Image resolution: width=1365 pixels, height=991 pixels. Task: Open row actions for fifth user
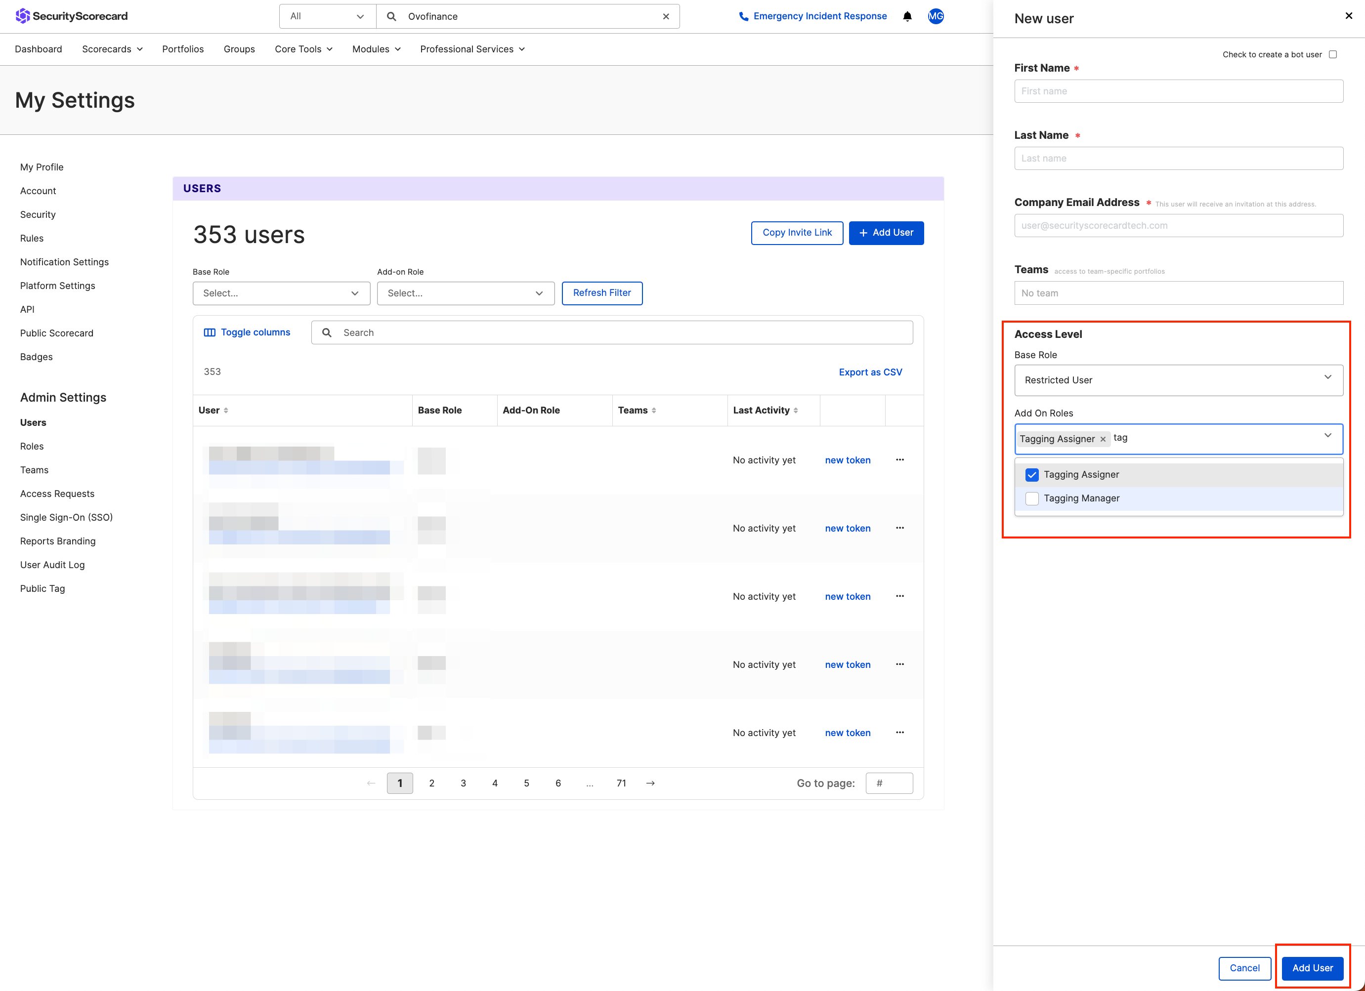[x=900, y=732]
